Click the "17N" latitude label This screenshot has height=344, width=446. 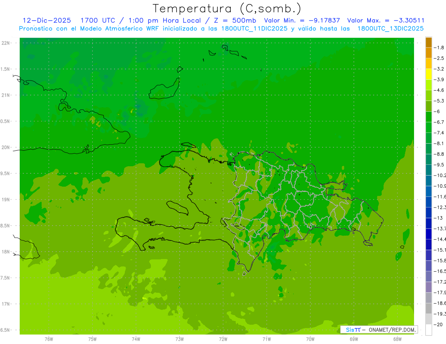[6, 304]
